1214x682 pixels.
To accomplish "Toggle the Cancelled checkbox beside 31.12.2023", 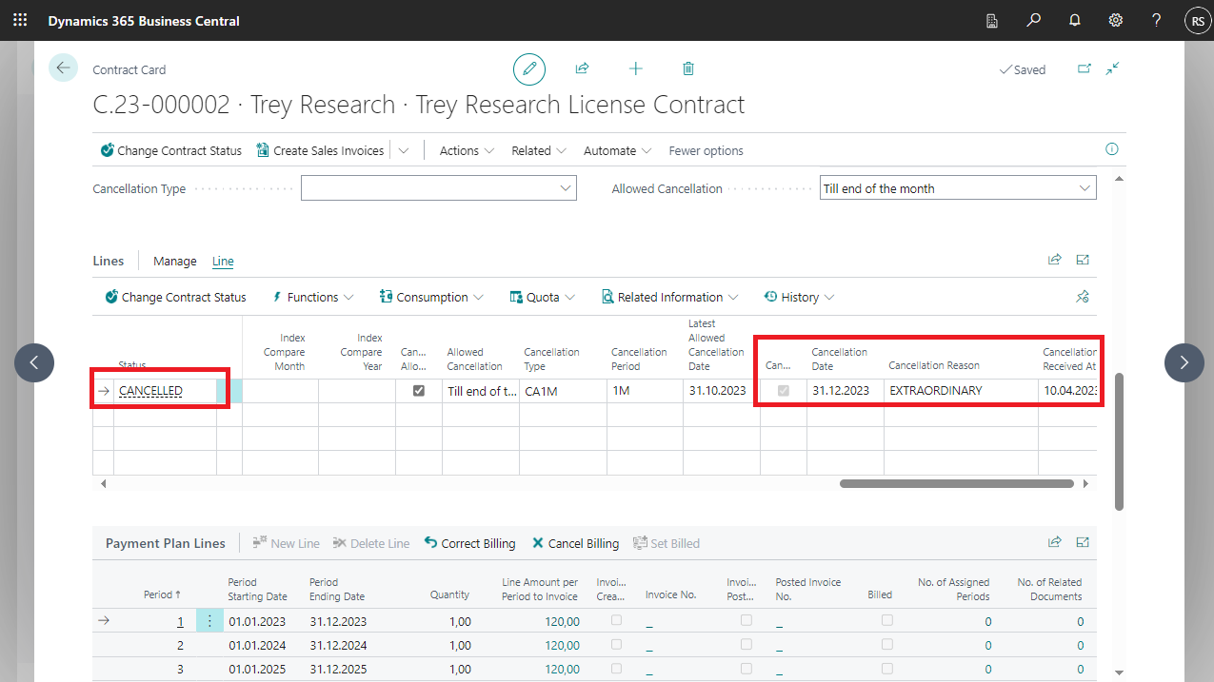I will click(x=784, y=390).
